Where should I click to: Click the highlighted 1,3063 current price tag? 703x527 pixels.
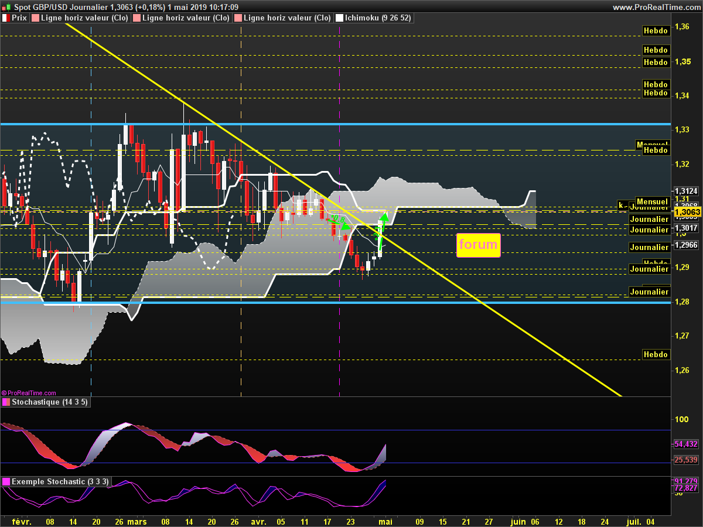tap(687, 212)
